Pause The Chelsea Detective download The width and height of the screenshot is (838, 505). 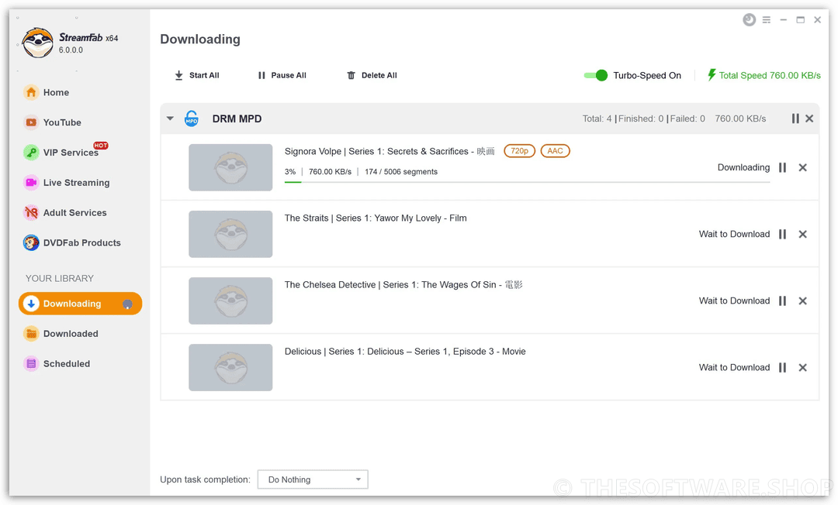pyautogui.click(x=782, y=301)
